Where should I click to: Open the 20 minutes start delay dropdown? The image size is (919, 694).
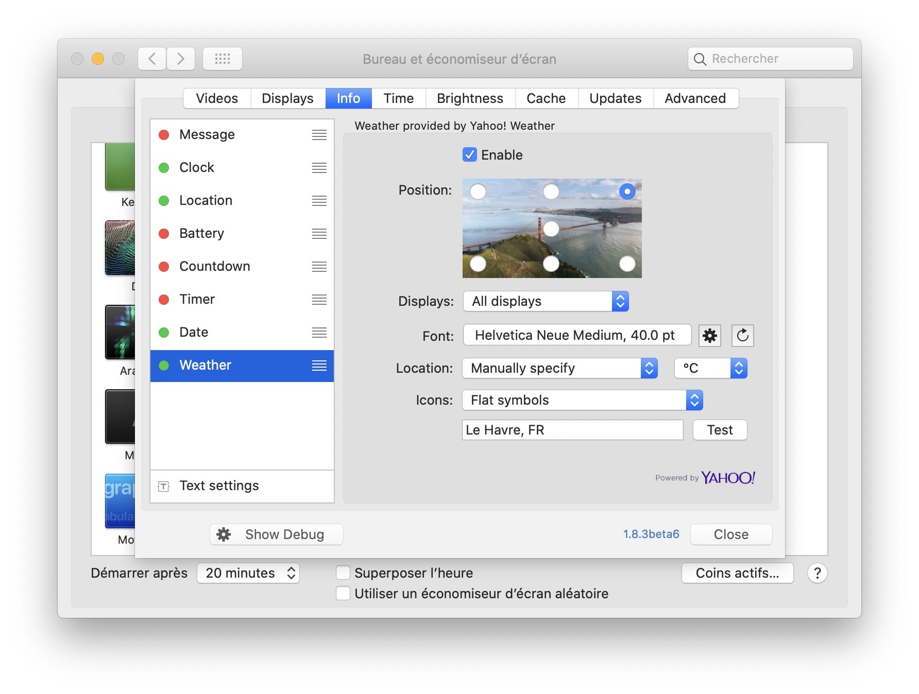[x=248, y=573]
